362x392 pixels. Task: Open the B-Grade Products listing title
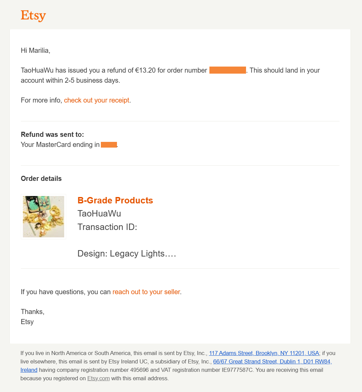115,200
